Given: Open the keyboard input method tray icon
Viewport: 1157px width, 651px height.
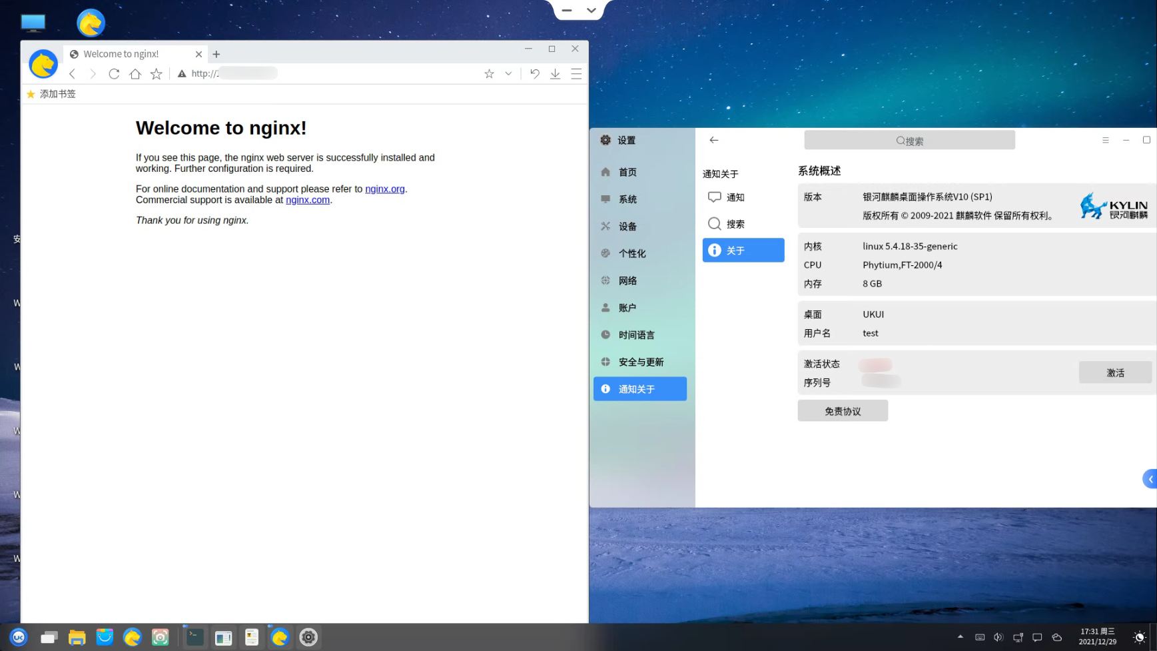Looking at the screenshot, I should [x=980, y=638].
